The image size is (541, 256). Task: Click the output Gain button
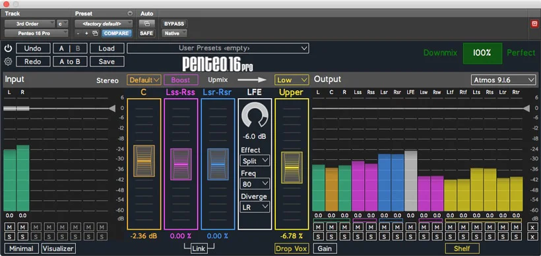point(325,248)
